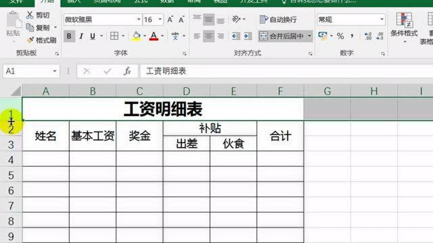Viewport: 433px width, 243px height.
Task: Toggle Italic formatting
Action: [81, 36]
